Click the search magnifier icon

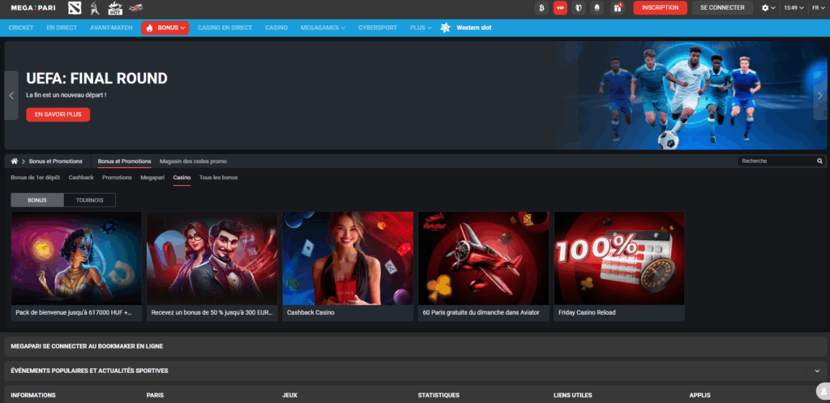(819, 161)
